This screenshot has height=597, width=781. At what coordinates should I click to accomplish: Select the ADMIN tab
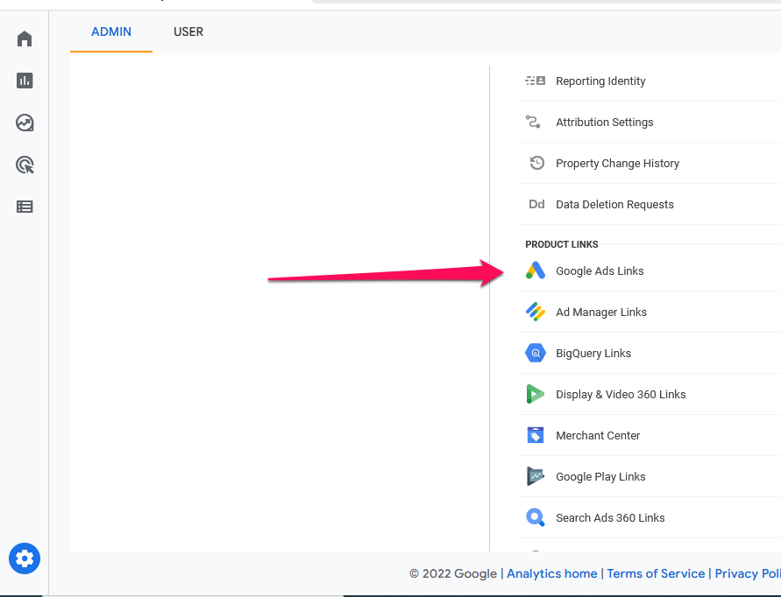(111, 32)
